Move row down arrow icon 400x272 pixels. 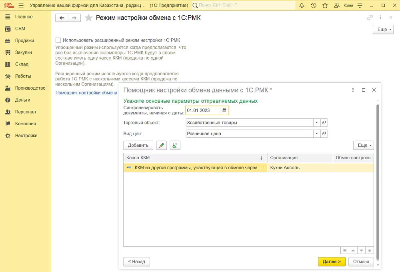[361, 250]
